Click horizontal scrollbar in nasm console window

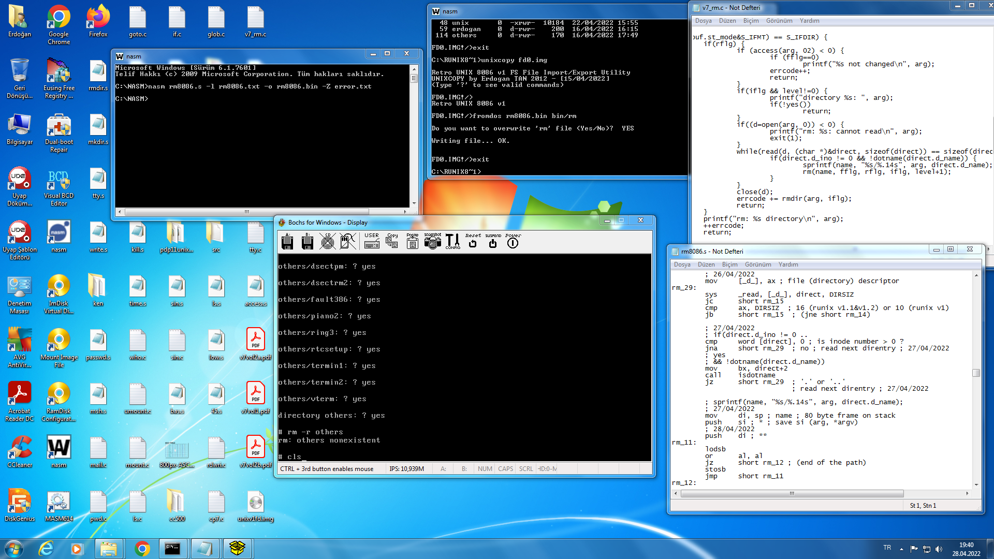coord(246,212)
